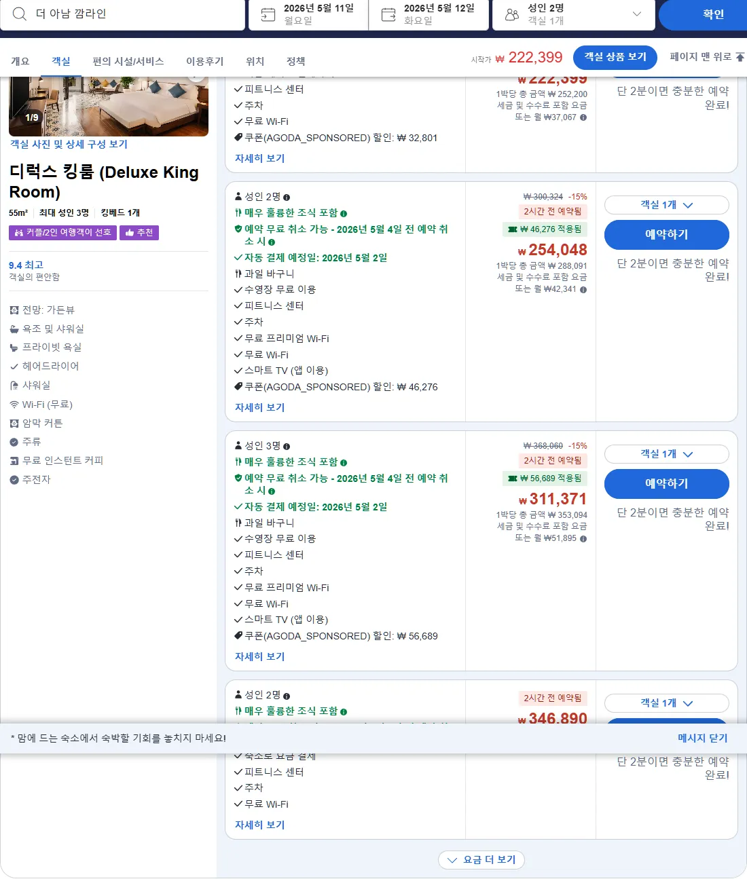747x879 pixels.
Task: Click the ₩254,048 price
Action: 552,250
